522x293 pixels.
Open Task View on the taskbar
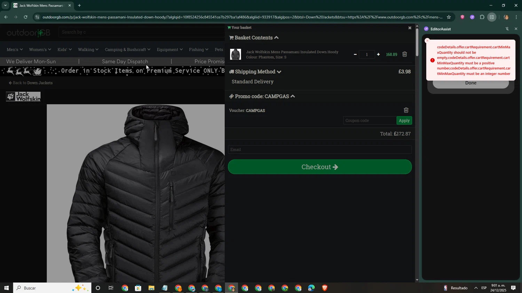111,288
